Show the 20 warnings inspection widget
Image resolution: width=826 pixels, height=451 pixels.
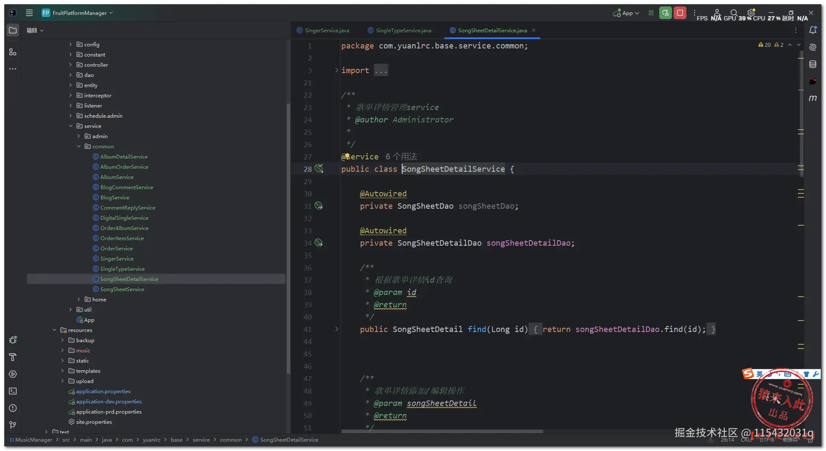point(765,45)
